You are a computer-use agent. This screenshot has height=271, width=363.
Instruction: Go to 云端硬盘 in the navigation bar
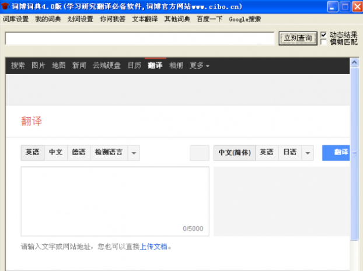107,66
